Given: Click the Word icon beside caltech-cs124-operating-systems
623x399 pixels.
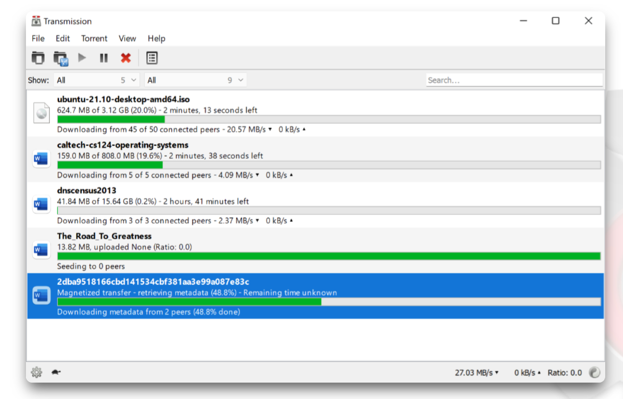Looking at the screenshot, I should (x=41, y=159).
